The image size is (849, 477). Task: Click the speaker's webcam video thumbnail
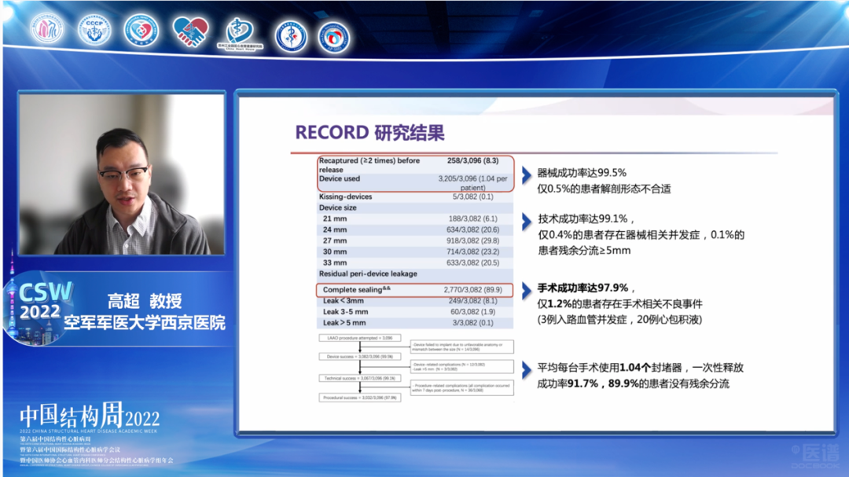point(122,174)
